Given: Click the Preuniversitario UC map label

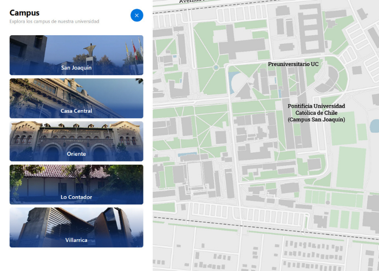Looking at the screenshot, I should pyautogui.click(x=293, y=64).
